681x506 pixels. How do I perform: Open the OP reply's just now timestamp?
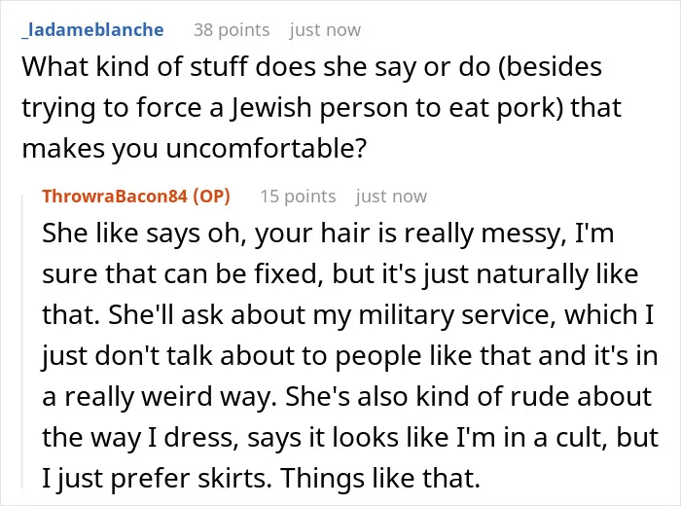(391, 196)
